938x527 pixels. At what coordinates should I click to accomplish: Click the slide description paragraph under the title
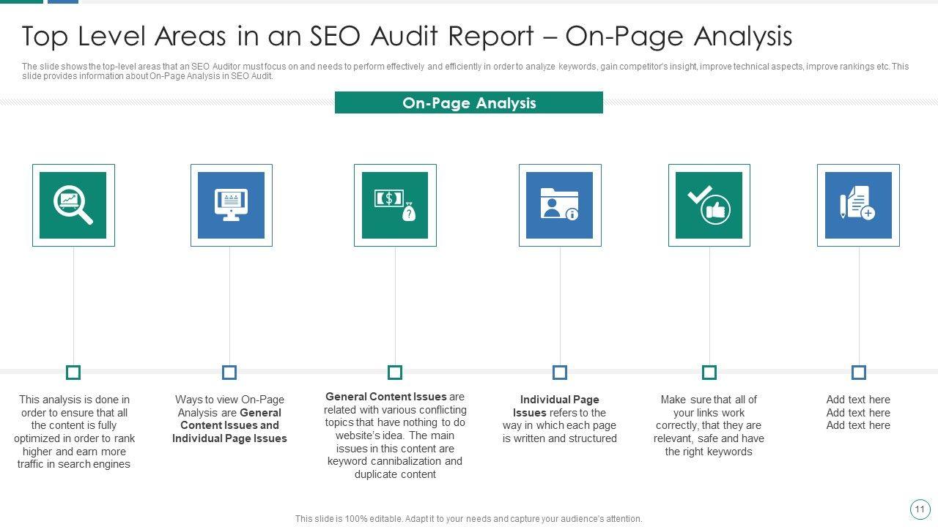pos(465,71)
